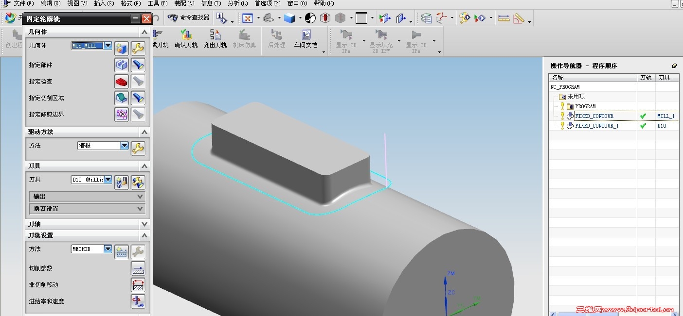Click the WCS coordinate axes icon
The image size is (683, 316).
[442, 18]
